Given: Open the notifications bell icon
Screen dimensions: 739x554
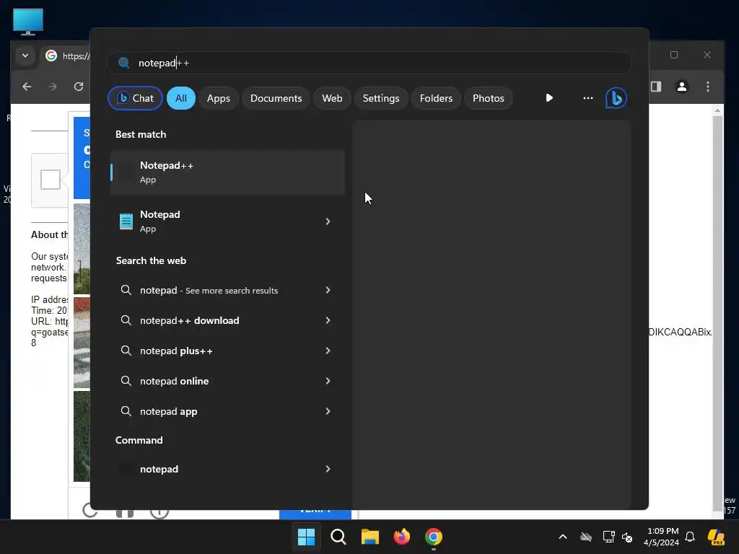Looking at the screenshot, I should [x=690, y=537].
